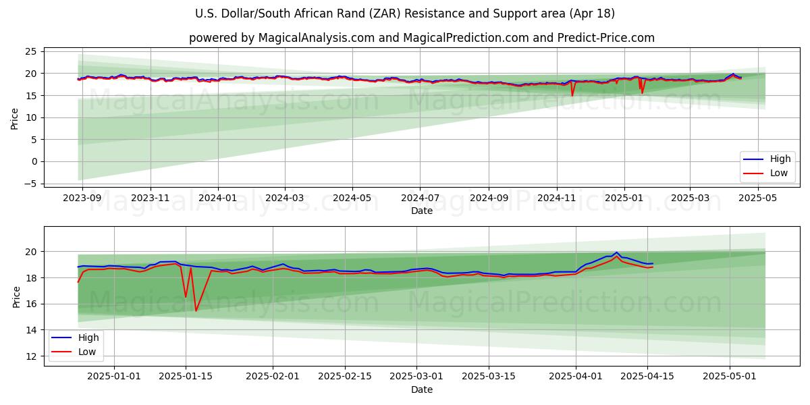Click the '2024-09' x-axis label in top chart

point(489,198)
